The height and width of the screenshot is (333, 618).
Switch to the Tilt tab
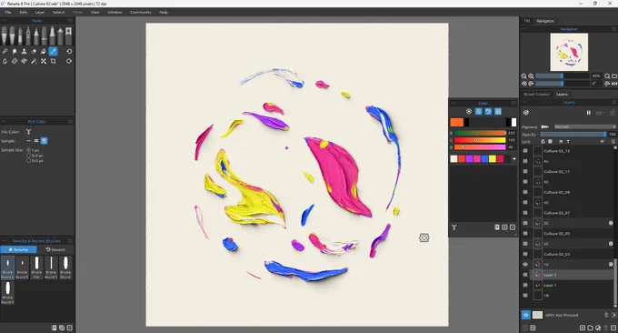(526, 21)
